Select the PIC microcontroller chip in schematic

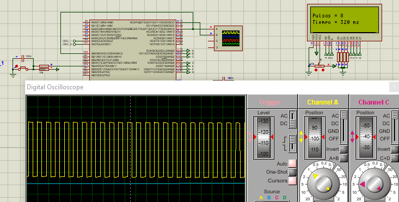133,50
